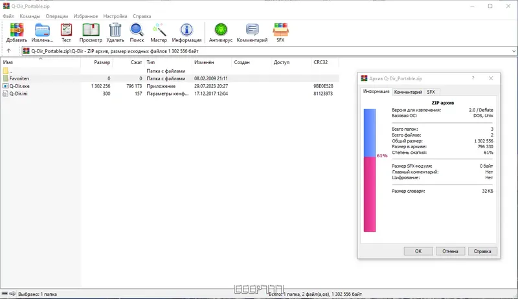The height and width of the screenshot is (299, 518).
Task: Sort by the Изменён column header
Action: 212,62
